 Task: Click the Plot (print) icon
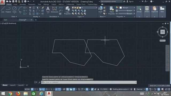(x=25, y=1)
